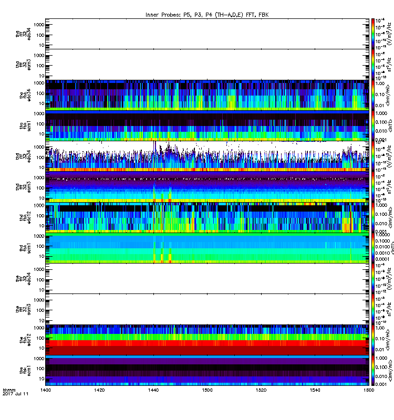This screenshot has height=420, width=394.
Task: Click the thd fbk edc12 axis label
Action: click(25, 218)
